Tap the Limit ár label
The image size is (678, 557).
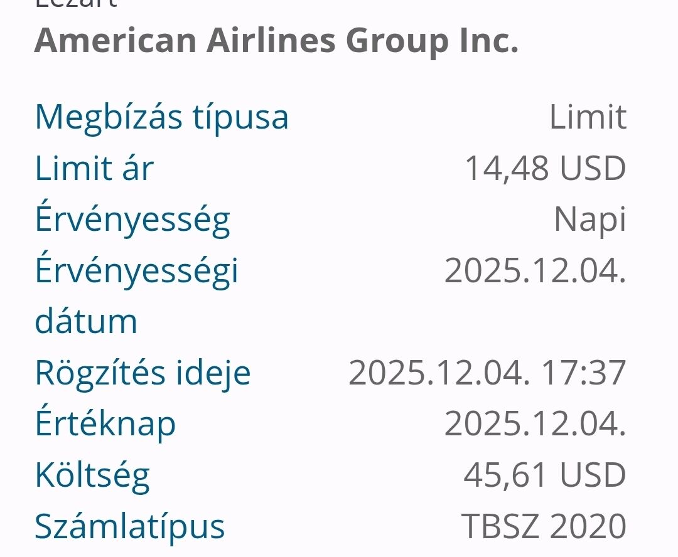click(94, 168)
